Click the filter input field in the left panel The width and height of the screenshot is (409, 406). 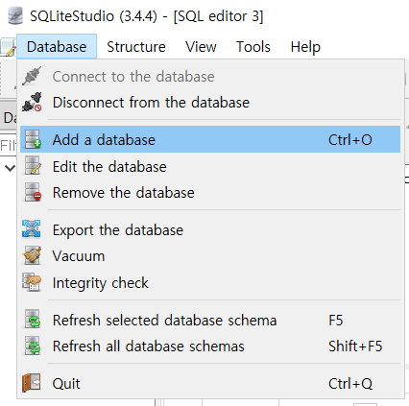9,146
